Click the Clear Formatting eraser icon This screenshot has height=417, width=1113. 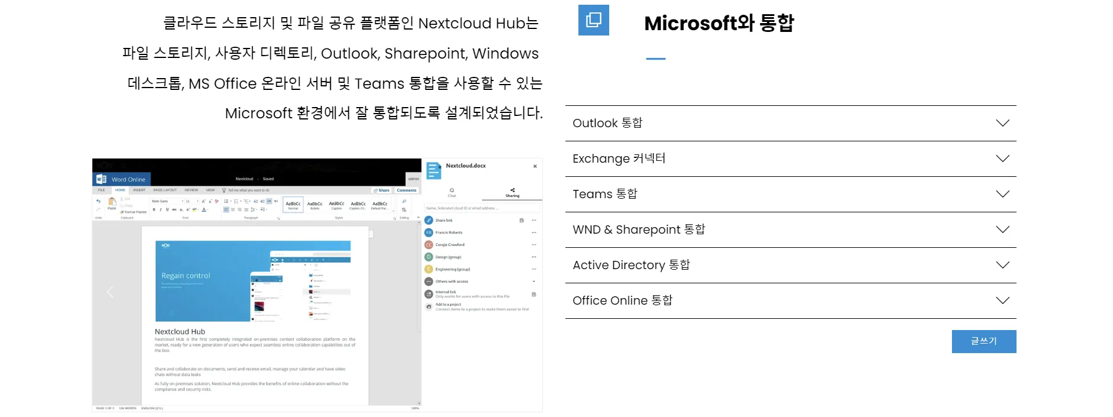[217, 201]
